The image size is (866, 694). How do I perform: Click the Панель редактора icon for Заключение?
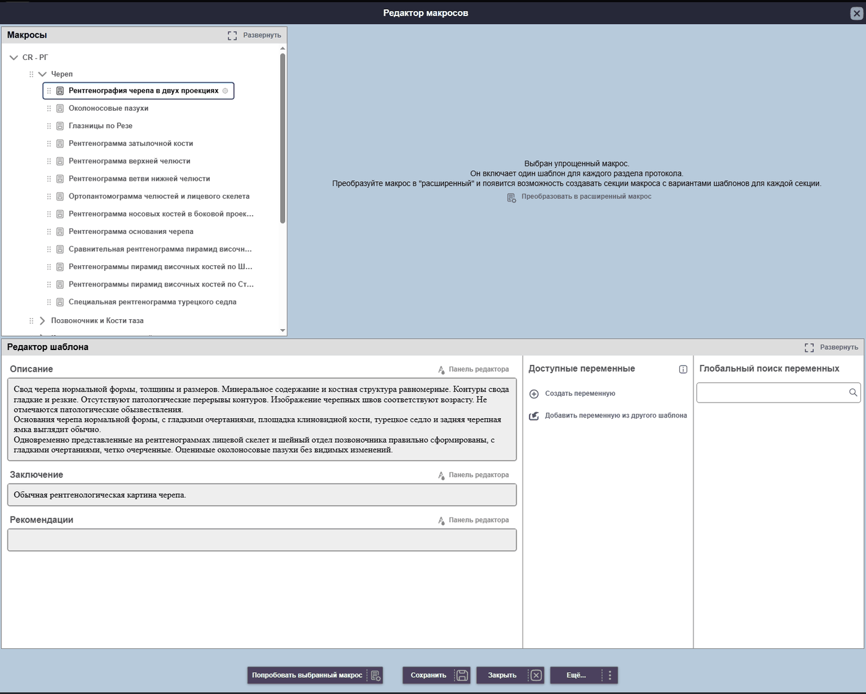point(441,476)
